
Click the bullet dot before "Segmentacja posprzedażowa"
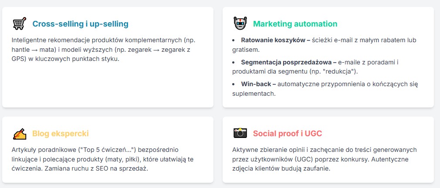click(234, 62)
